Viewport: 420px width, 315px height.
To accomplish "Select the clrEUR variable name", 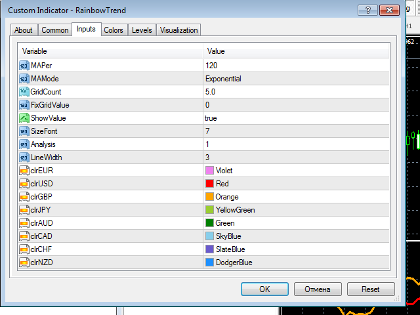I will point(42,171).
